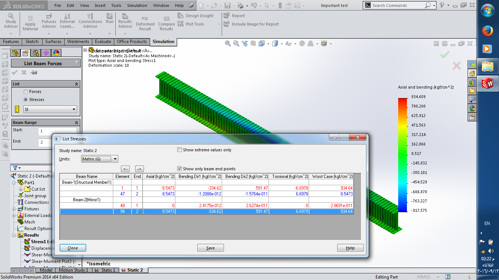This screenshot has height=280, width=499.
Task: Open the FeatureManager design tree tab
Action: (x=16, y=53)
